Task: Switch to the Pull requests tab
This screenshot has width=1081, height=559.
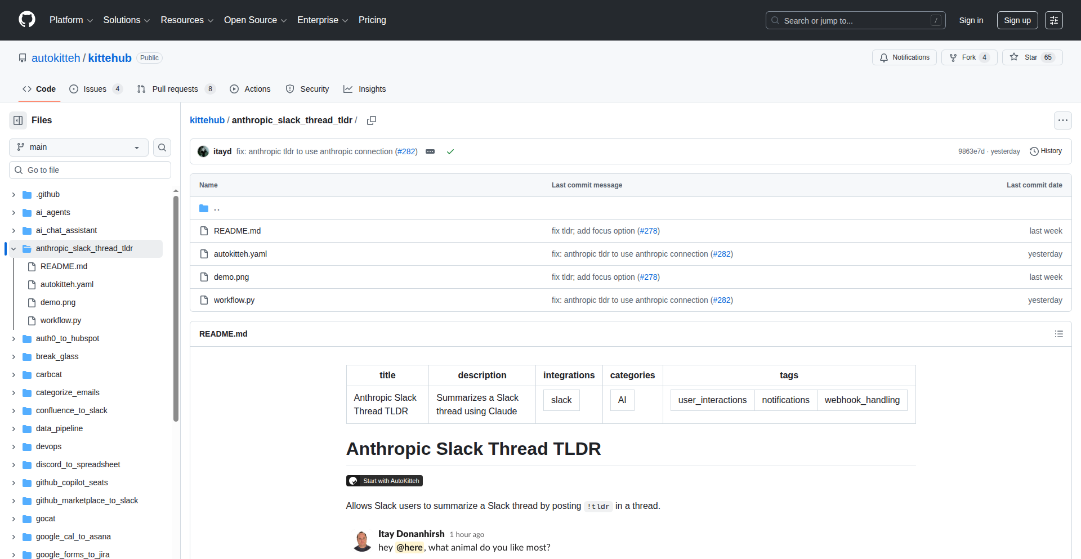Action: tap(175, 89)
